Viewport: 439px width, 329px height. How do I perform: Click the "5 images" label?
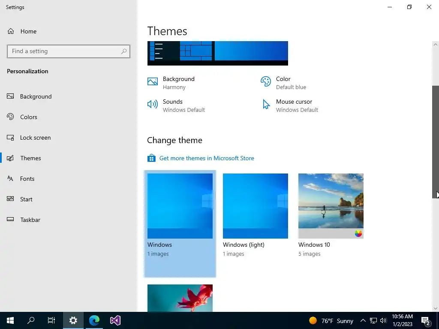[x=310, y=254]
